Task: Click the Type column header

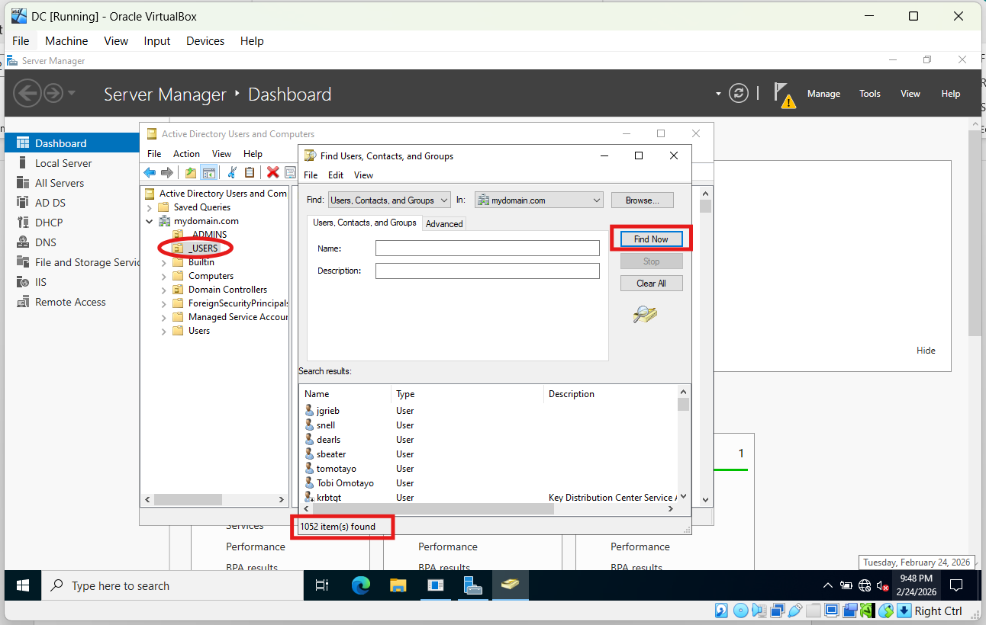Action: coord(468,394)
